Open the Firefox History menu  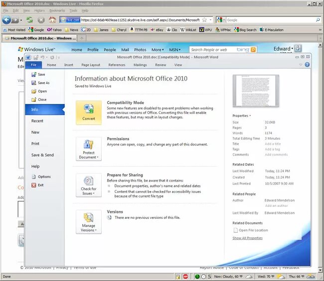tap(39, 10)
